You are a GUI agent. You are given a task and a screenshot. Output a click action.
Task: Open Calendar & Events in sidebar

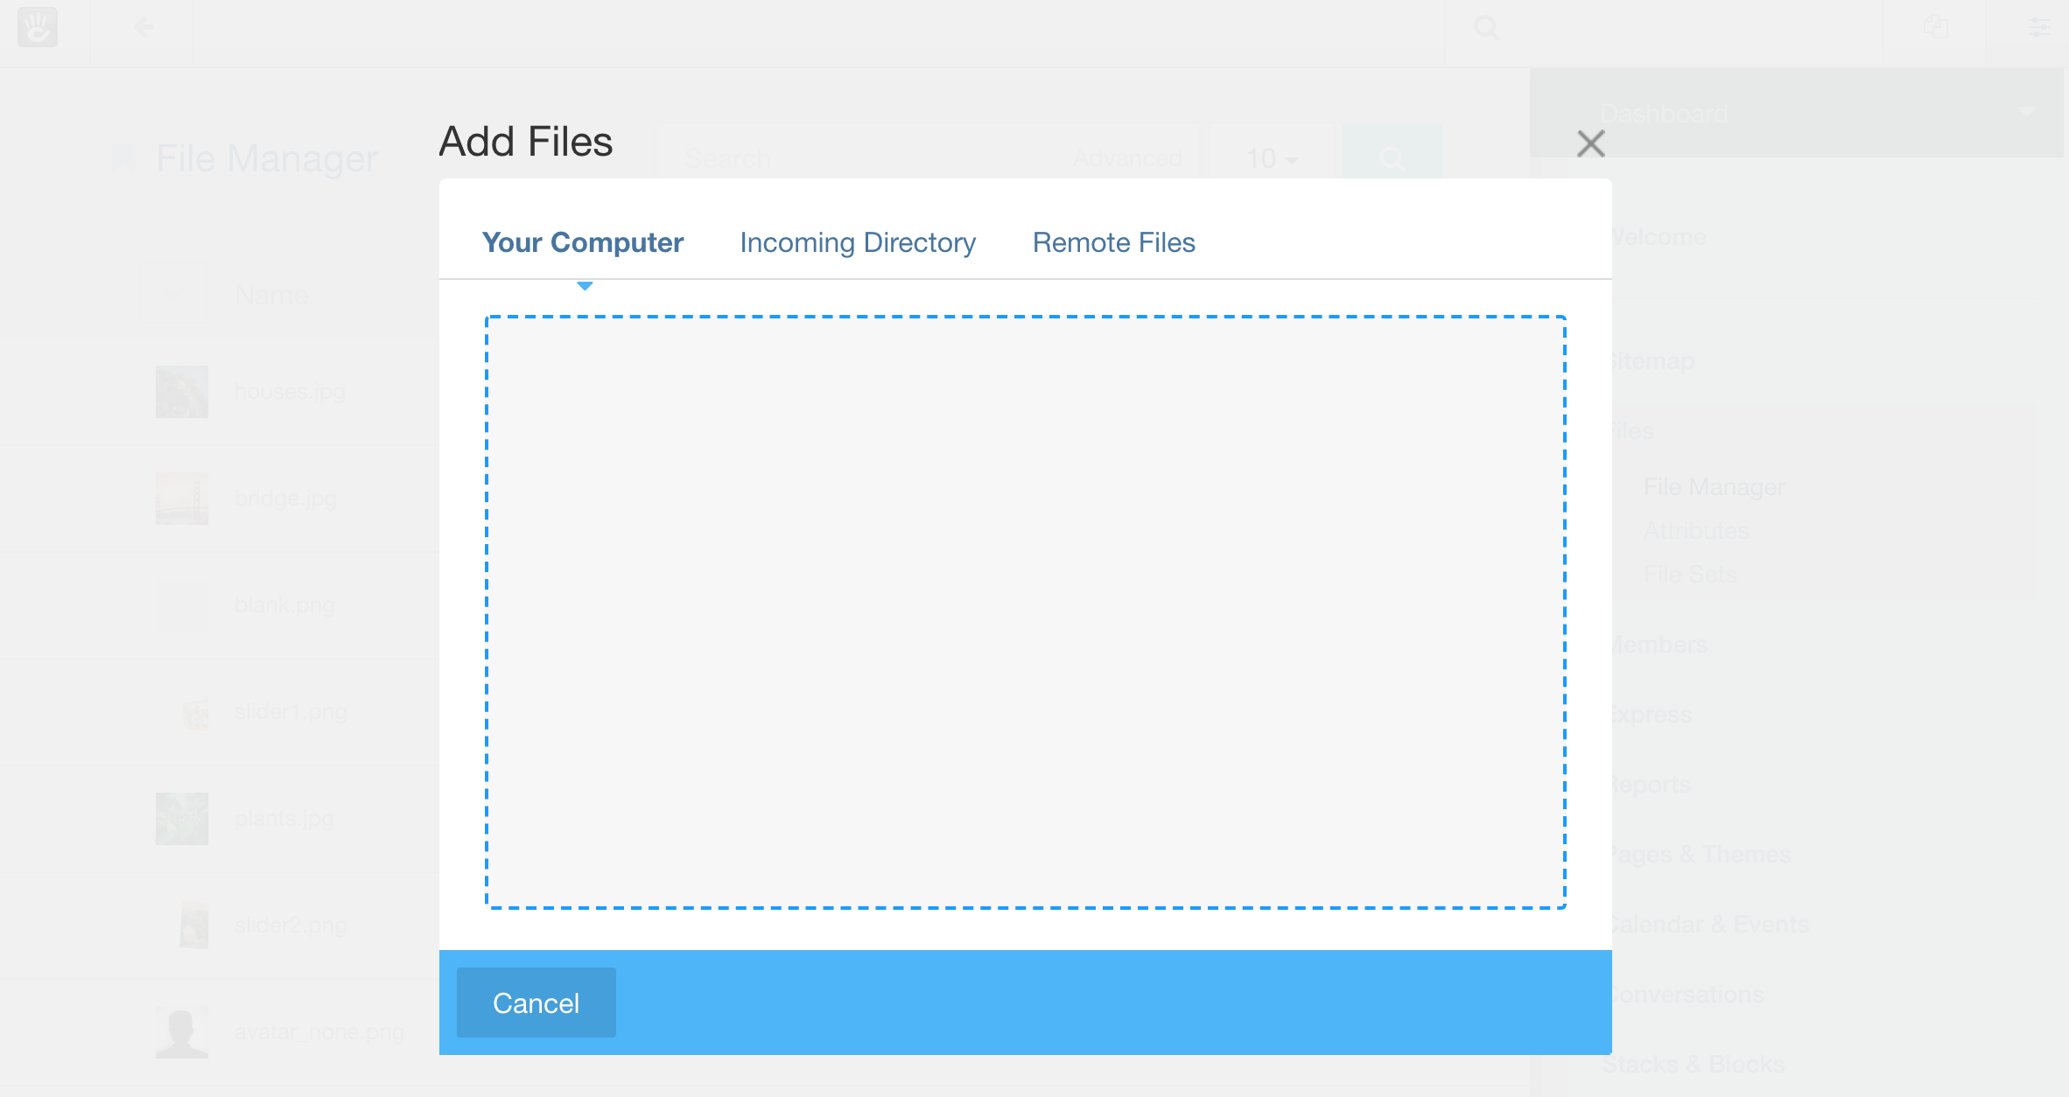click(1709, 925)
